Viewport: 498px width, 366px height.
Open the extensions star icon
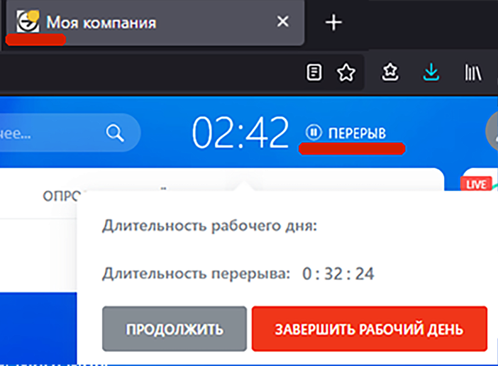[x=389, y=72]
